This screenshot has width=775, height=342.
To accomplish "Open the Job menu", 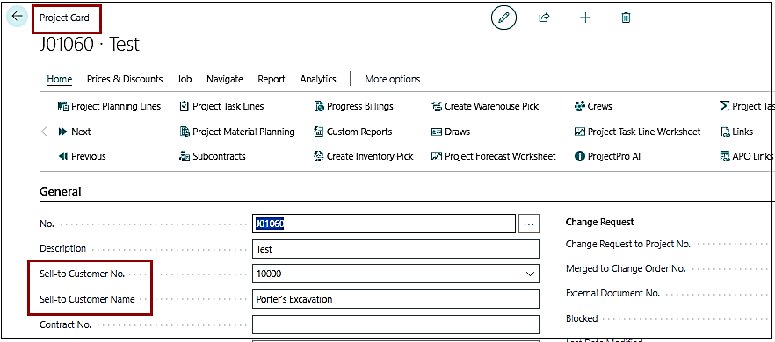I will 185,79.
